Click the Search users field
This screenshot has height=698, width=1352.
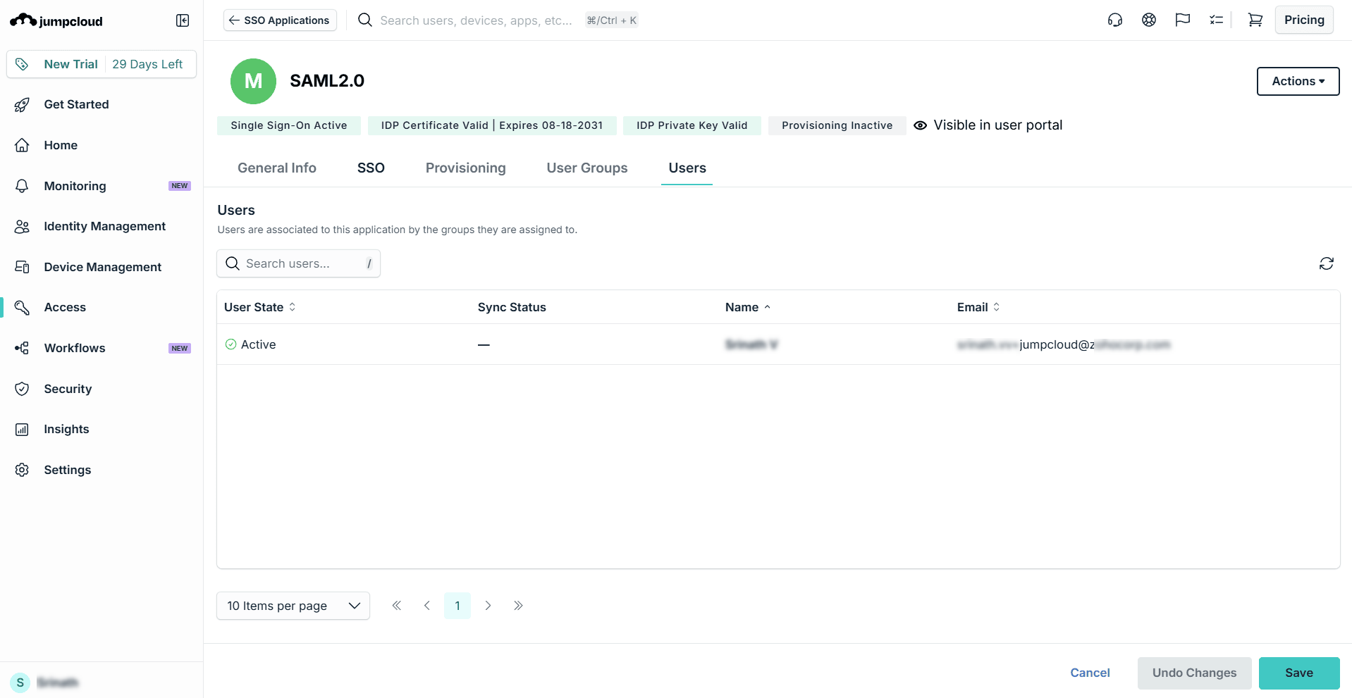click(298, 263)
